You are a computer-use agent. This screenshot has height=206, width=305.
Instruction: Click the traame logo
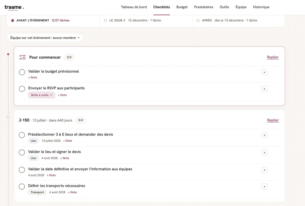click(x=14, y=7)
